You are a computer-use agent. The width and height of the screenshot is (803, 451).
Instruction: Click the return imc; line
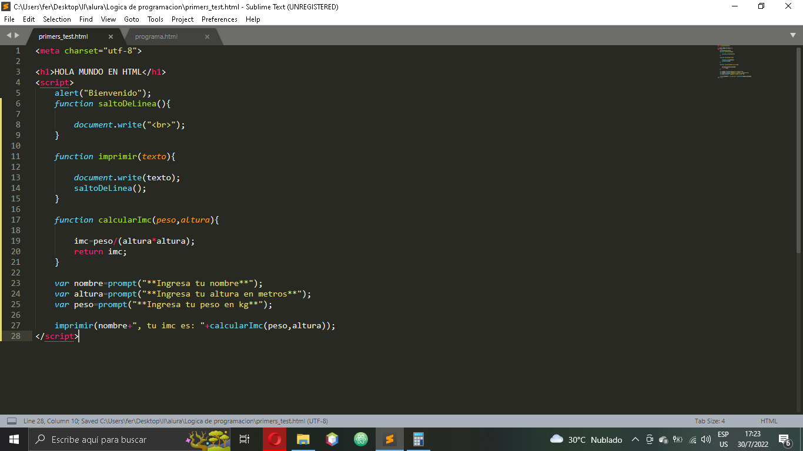click(101, 251)
